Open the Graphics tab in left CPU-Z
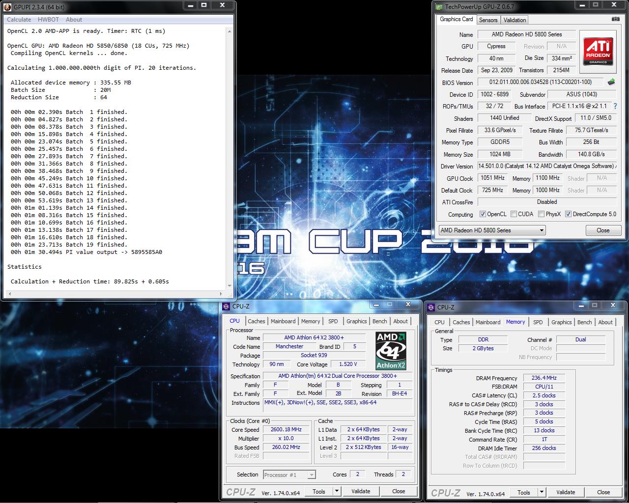The image size is (629, 503). pos(356,321)
